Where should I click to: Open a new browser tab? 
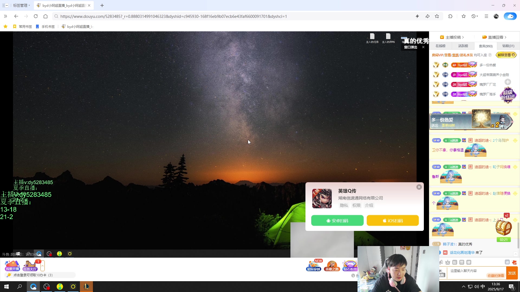pyautogui.click(x=102, y=5)
